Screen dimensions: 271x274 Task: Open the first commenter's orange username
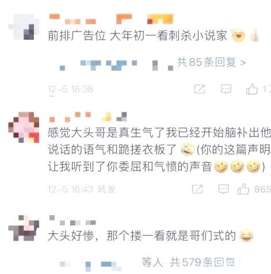coord(111,19)
